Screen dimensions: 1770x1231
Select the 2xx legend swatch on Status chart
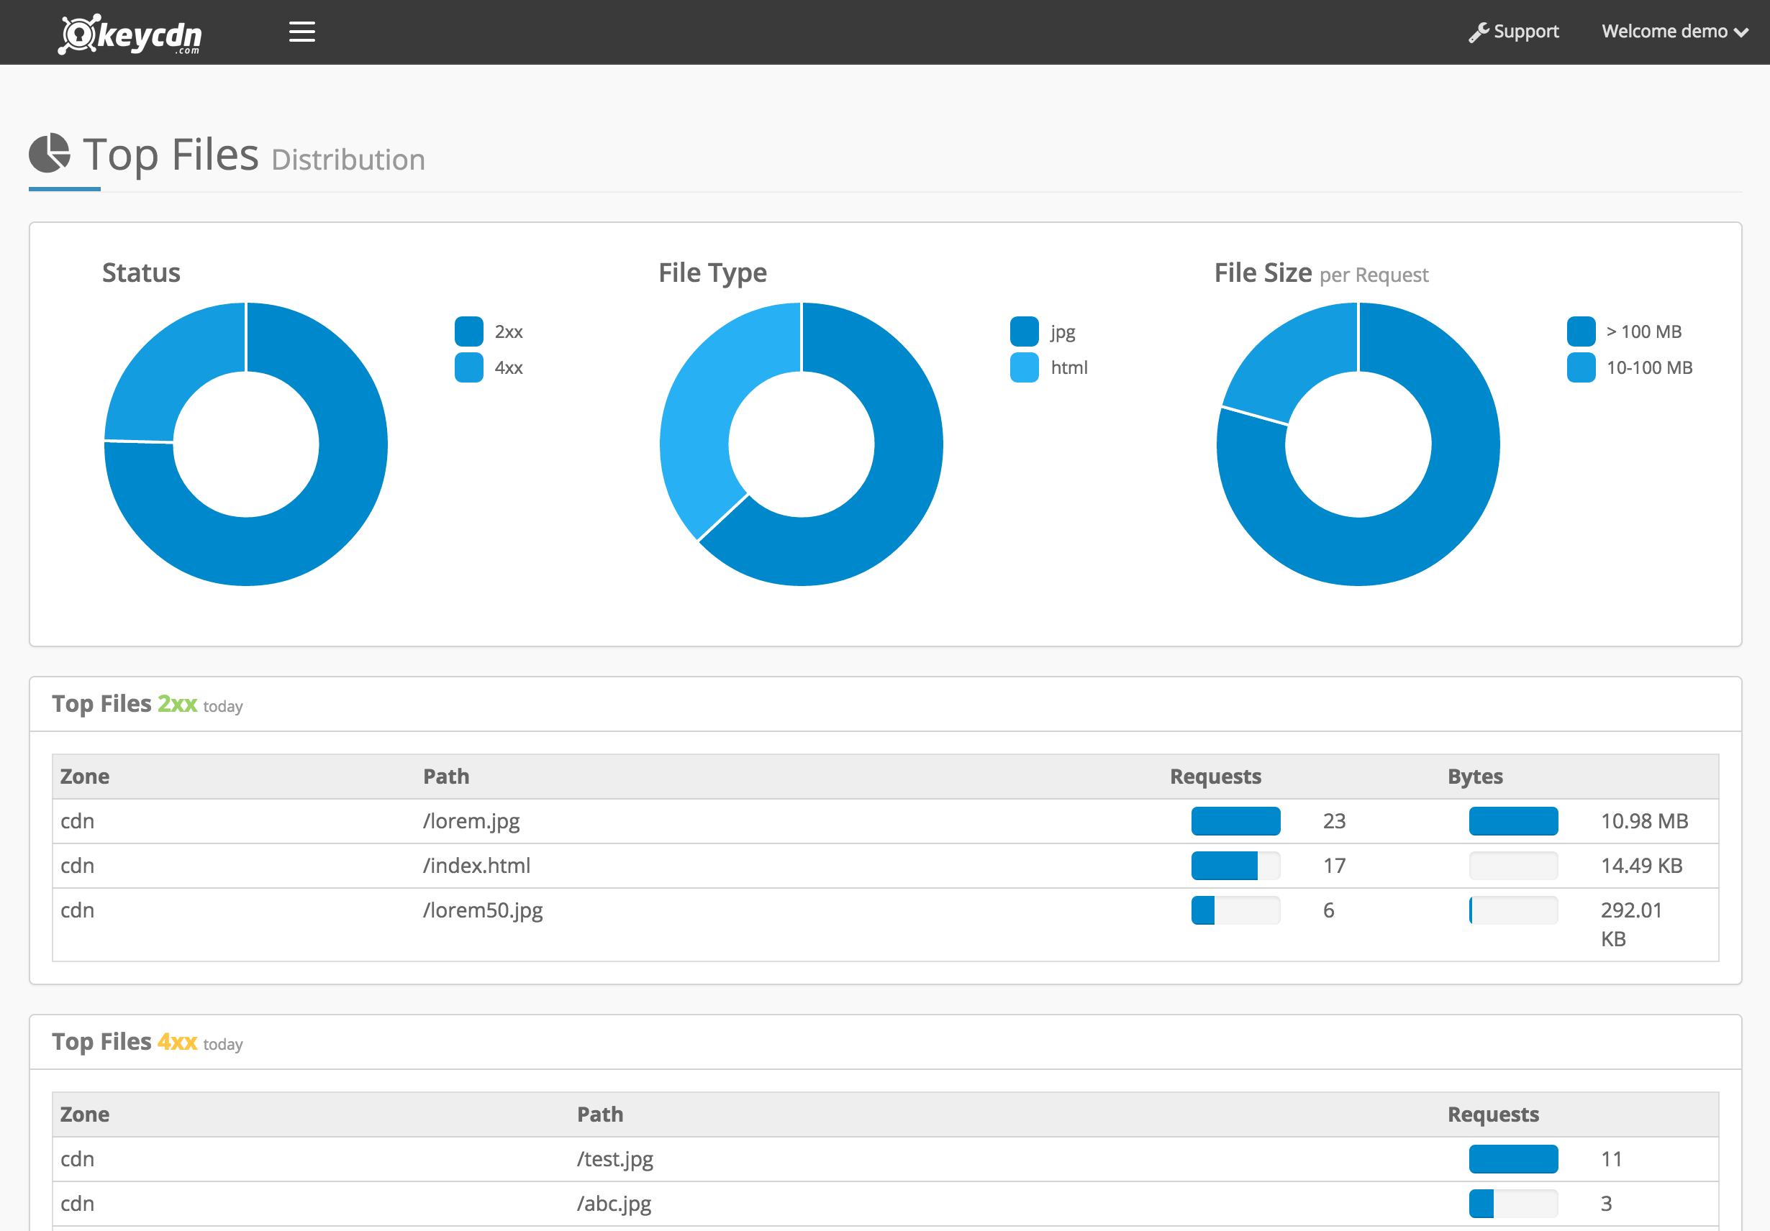(468, 331)
